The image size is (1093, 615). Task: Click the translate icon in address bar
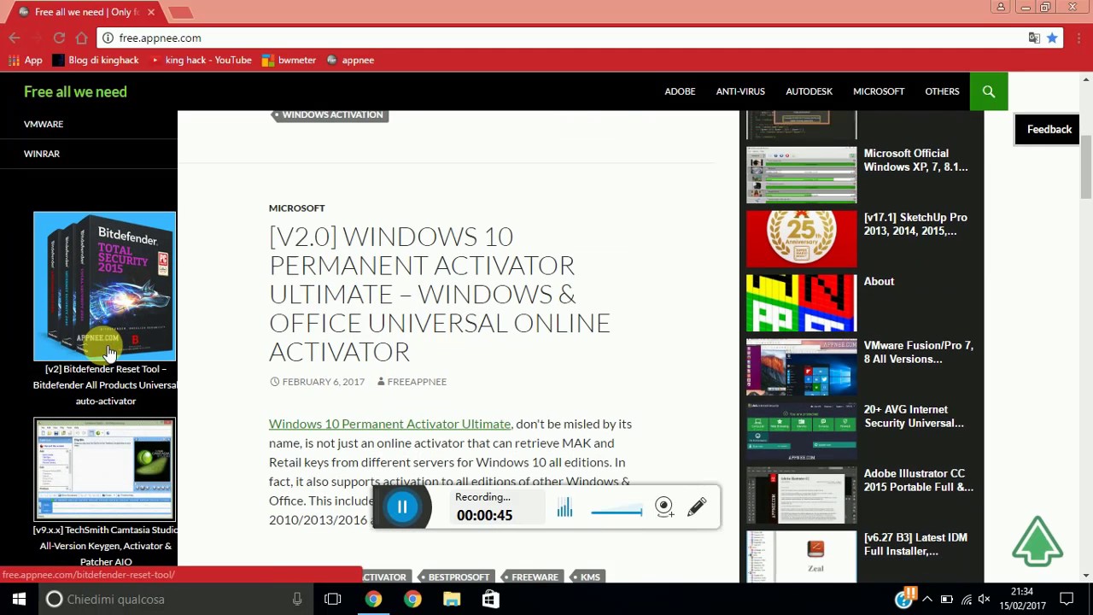point(1034,38)
